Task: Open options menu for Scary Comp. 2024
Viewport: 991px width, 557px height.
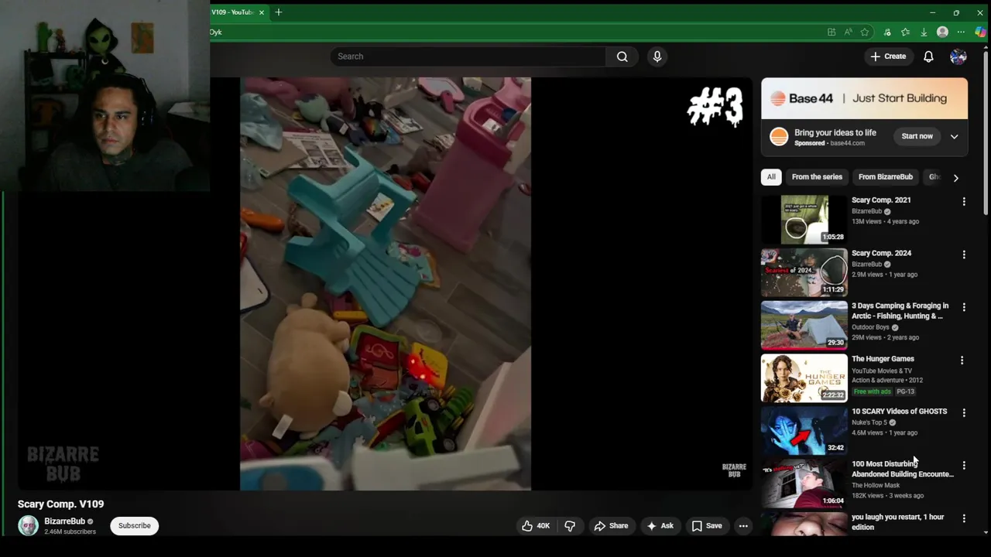Action: [x=964, y=255]
